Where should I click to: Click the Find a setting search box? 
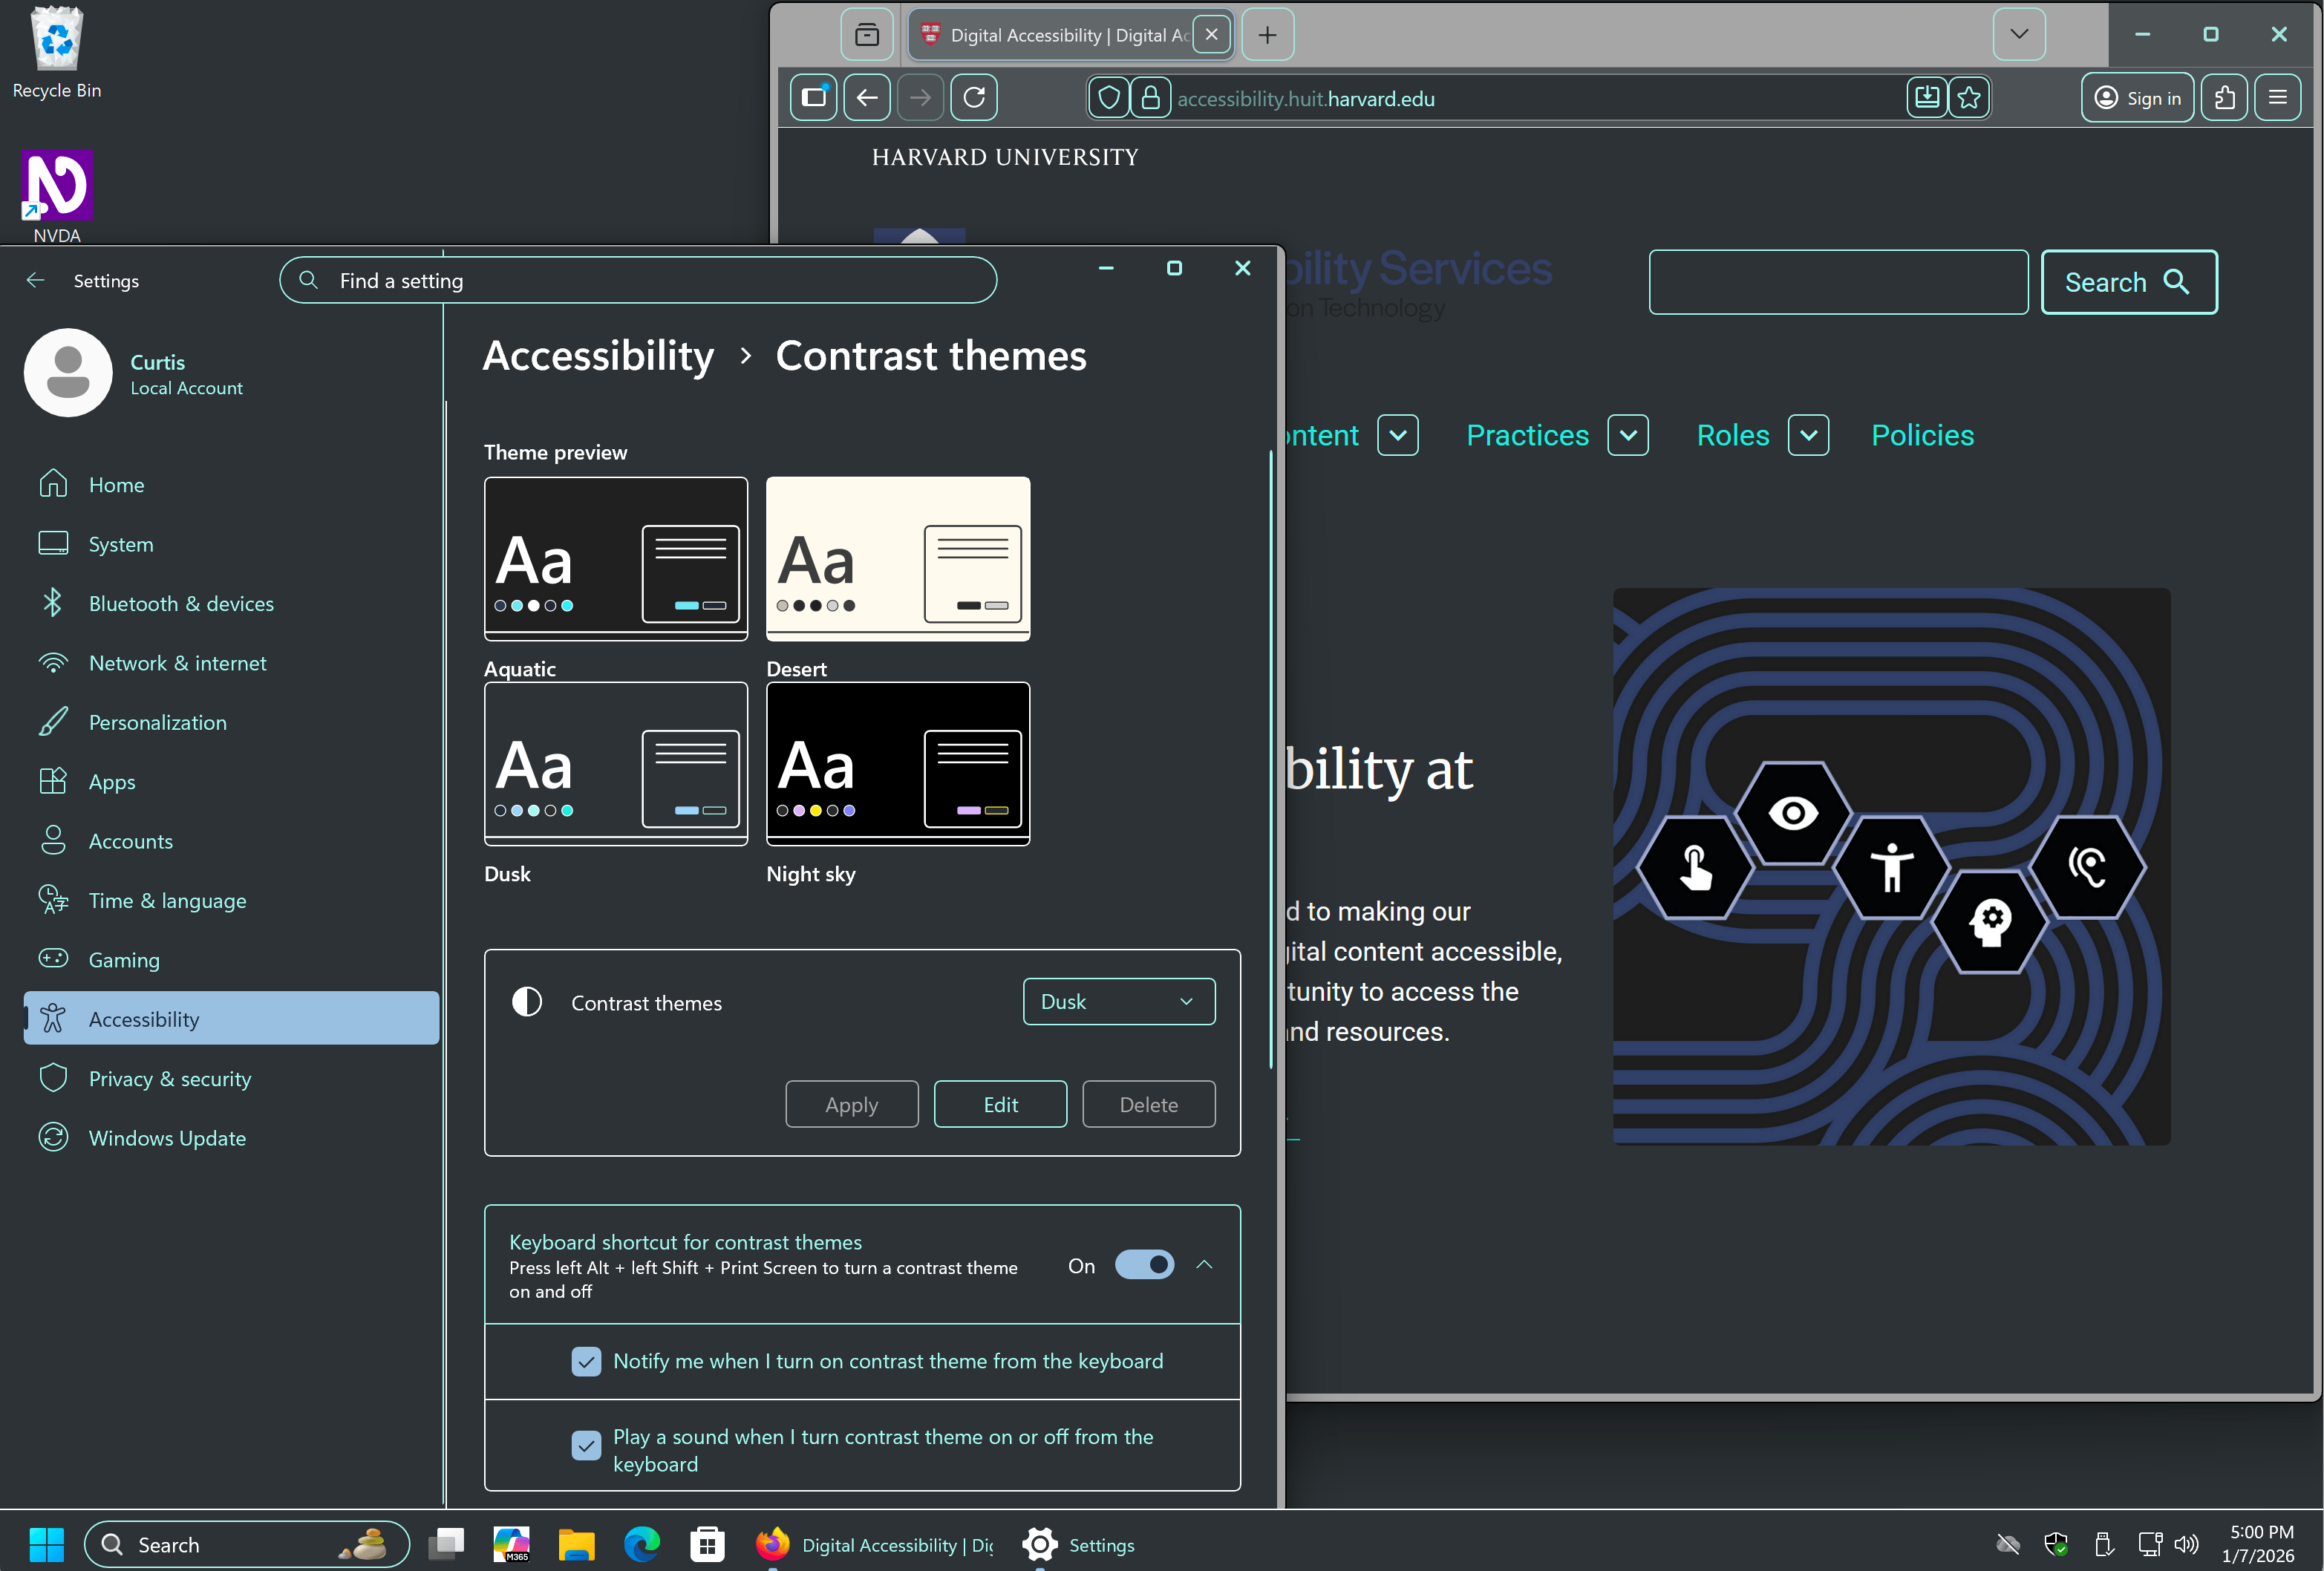point(638,280)
